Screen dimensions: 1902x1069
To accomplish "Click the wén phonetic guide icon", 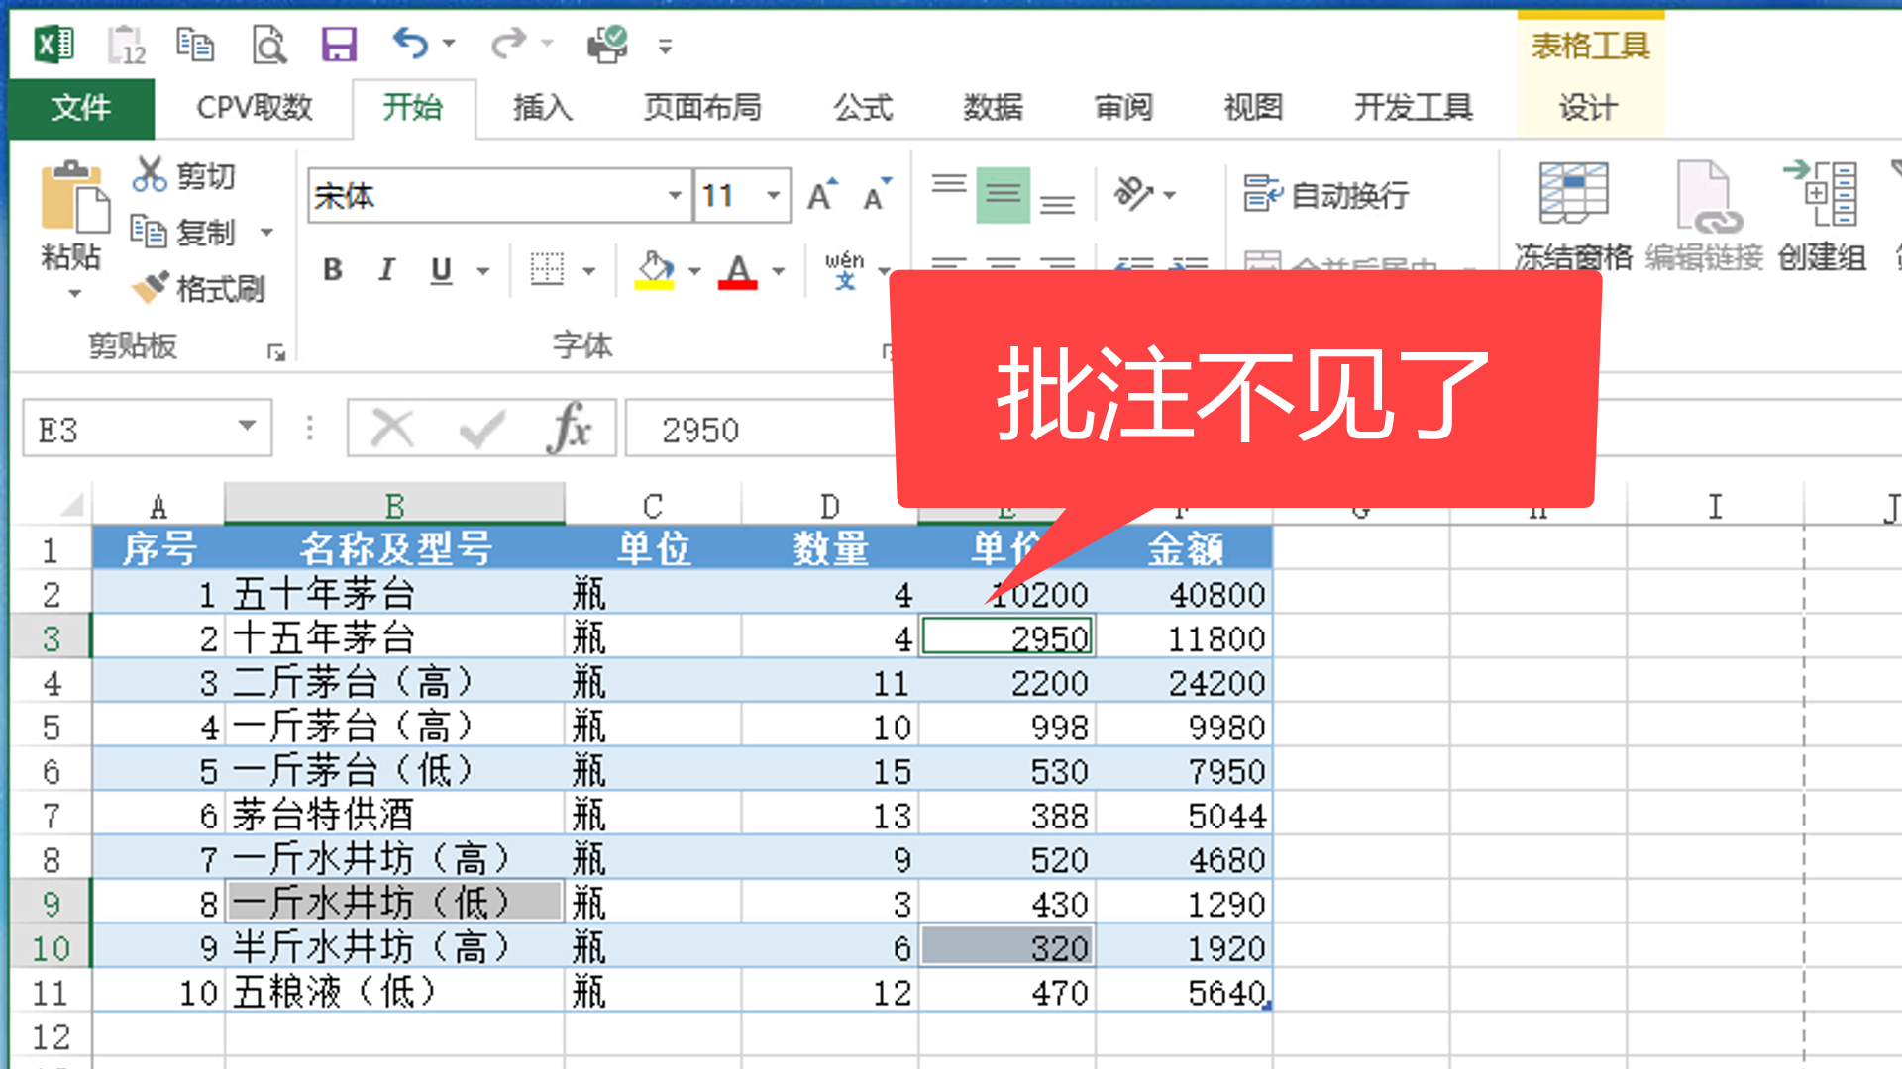I will click(845, 269).
